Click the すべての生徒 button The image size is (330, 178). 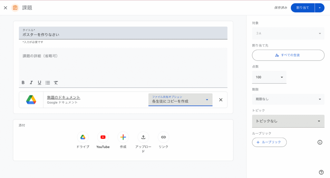click(x=288, y=55)
